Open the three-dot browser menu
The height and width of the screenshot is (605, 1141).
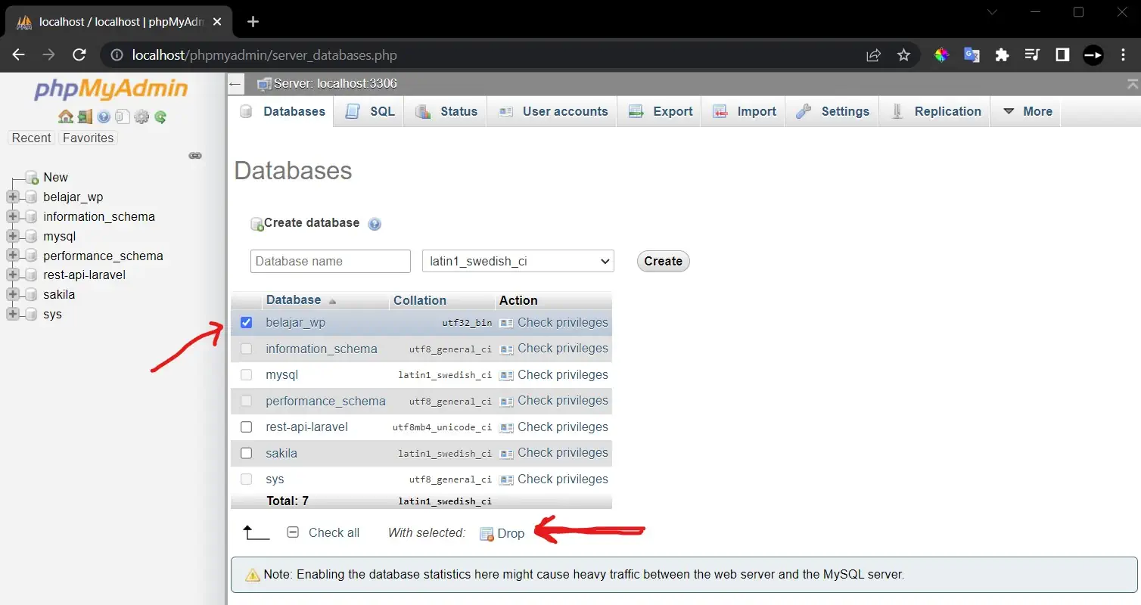pos(1122,55)
